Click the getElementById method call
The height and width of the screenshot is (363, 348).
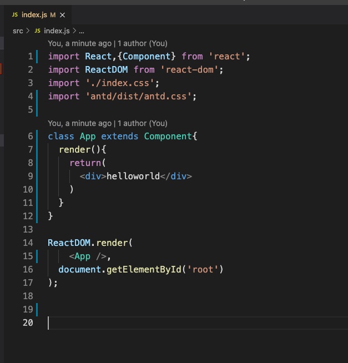150,270
